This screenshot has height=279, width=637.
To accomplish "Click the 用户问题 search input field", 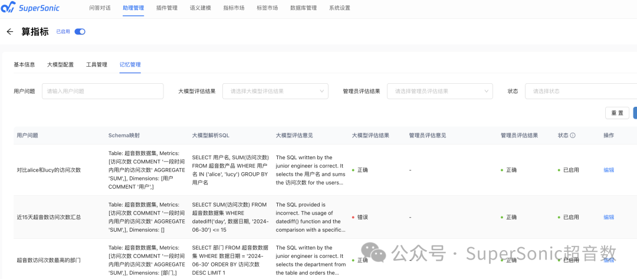I will coord(103,91).
